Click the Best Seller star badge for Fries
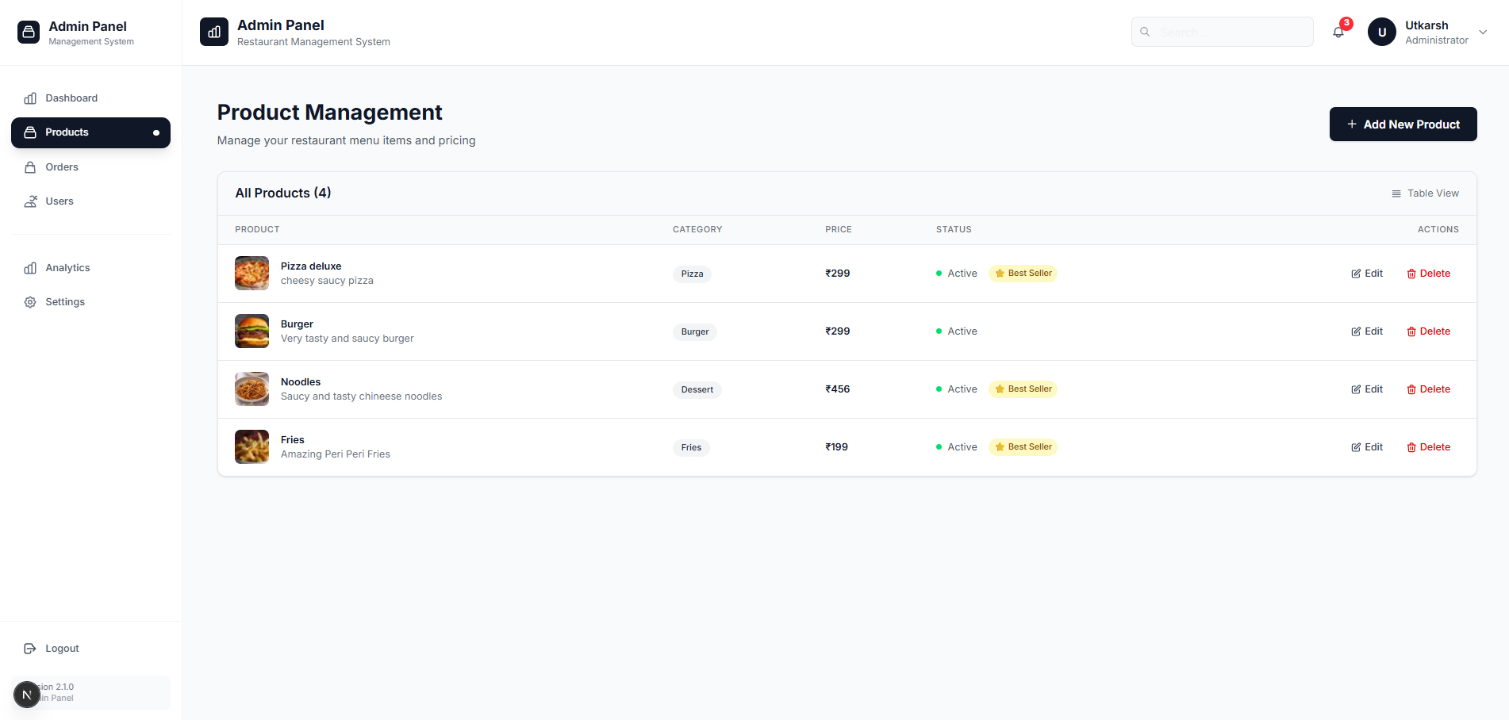The image size is (1509, 720). [x=1023, y=447]
